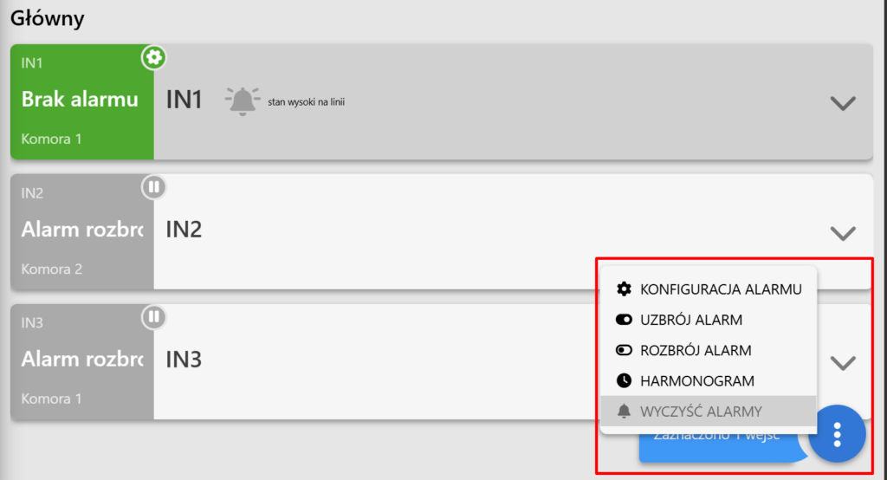Click the pause badge on IN2 tile
The height and width of the screenshot is (480, 887).
(x=153, y=187)
